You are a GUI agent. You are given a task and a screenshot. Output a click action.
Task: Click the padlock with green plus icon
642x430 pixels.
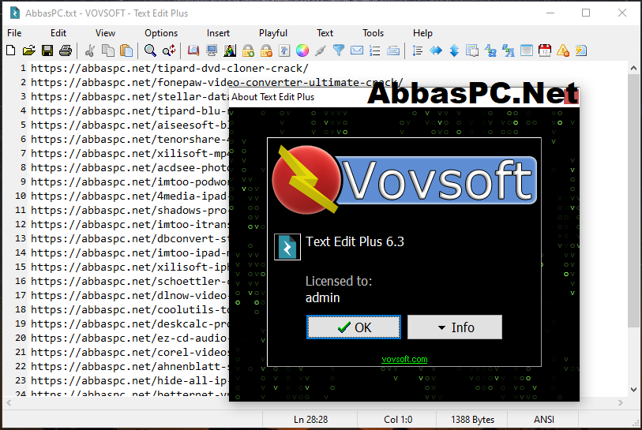[248, 50]
